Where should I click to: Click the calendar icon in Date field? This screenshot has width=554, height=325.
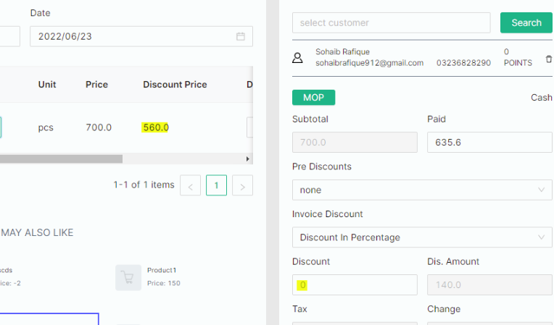pyautogui.click(x=241, y=36)
